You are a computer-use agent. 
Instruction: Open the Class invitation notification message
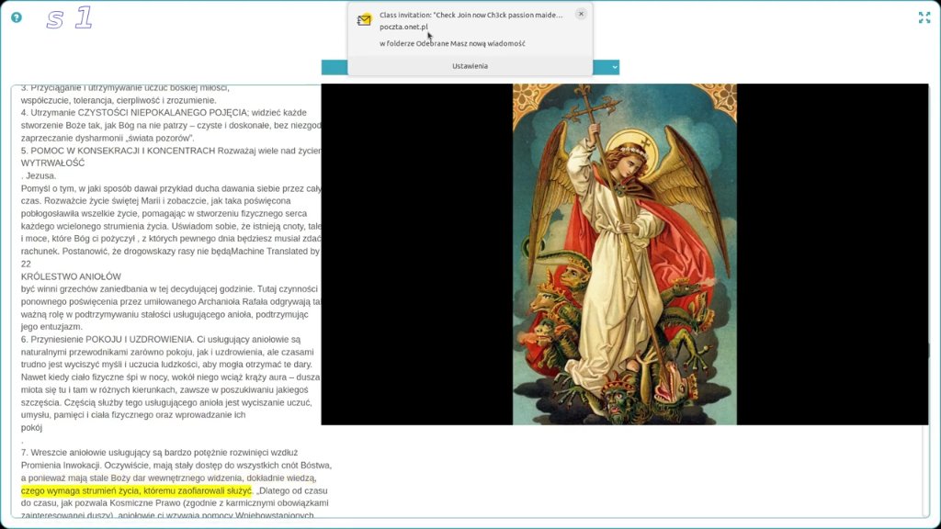(470, 15)
